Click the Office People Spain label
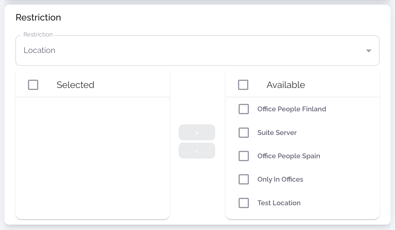Screen dimensions: 395x230 pyautogui.click(x=289, y=156)
